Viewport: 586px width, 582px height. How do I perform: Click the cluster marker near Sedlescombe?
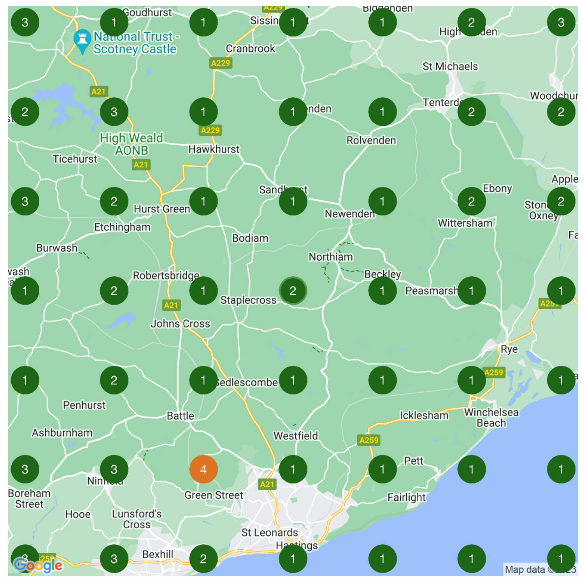click(204, 379)
